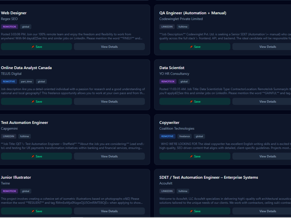
Task: Click global tag on Web Designer card
Action: coord(26,27)
